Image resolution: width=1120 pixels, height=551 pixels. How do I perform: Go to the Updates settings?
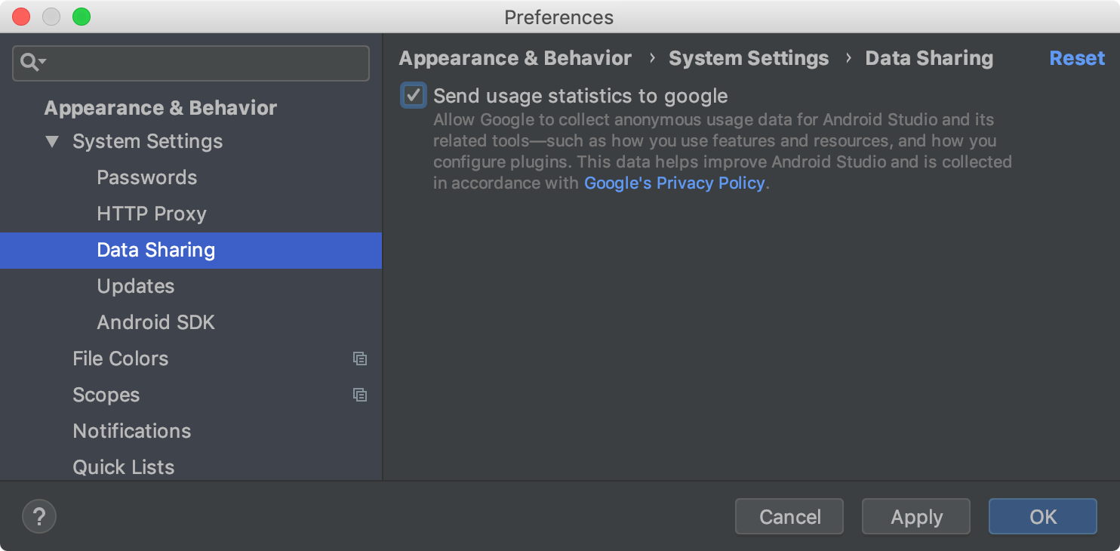(x=136, y=286)
